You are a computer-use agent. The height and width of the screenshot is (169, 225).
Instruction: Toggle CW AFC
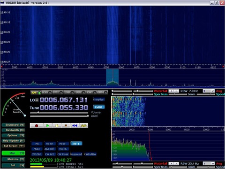[50, 154]
